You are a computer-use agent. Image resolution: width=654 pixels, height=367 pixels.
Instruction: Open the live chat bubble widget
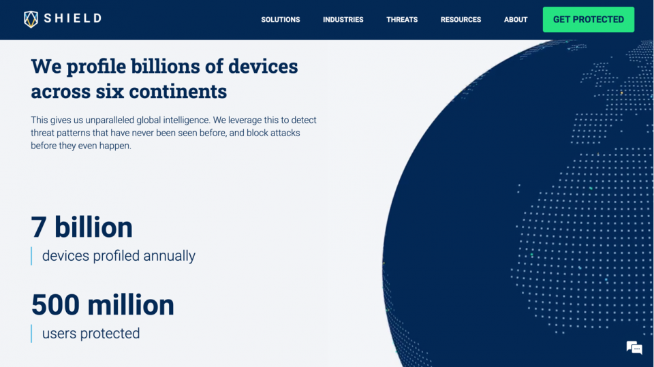[634, 347]
